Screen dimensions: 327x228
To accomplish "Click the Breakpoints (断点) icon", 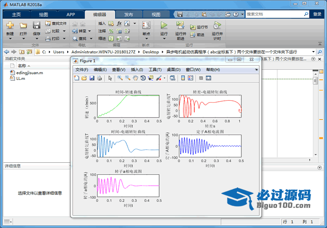I will pyautogui.click(x=146, y=26).
